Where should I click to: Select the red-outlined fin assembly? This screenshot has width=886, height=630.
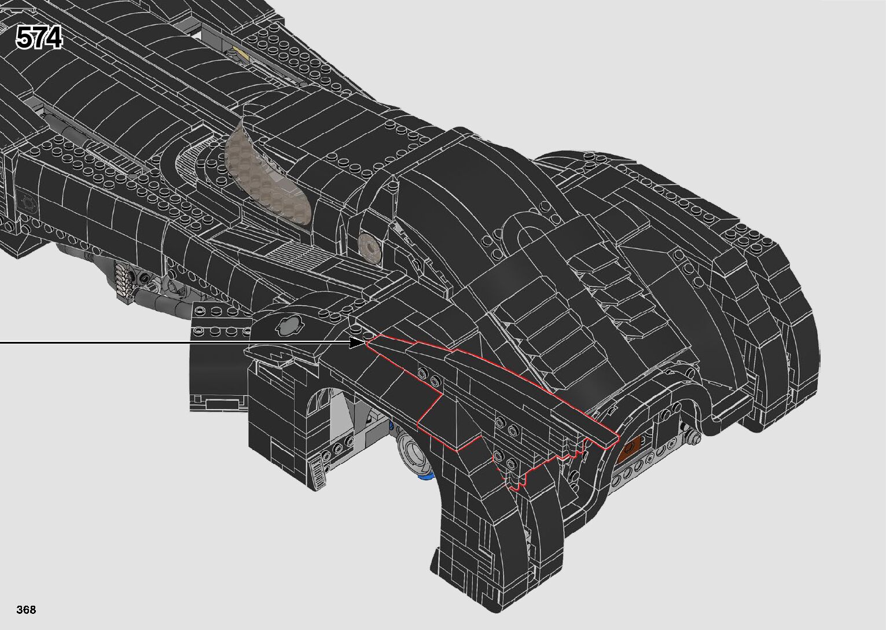tap(486, 399)
